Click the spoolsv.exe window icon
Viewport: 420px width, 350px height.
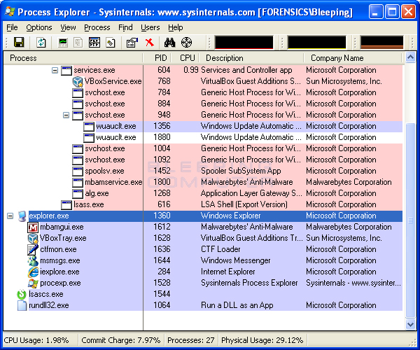(x=78, y=171)
